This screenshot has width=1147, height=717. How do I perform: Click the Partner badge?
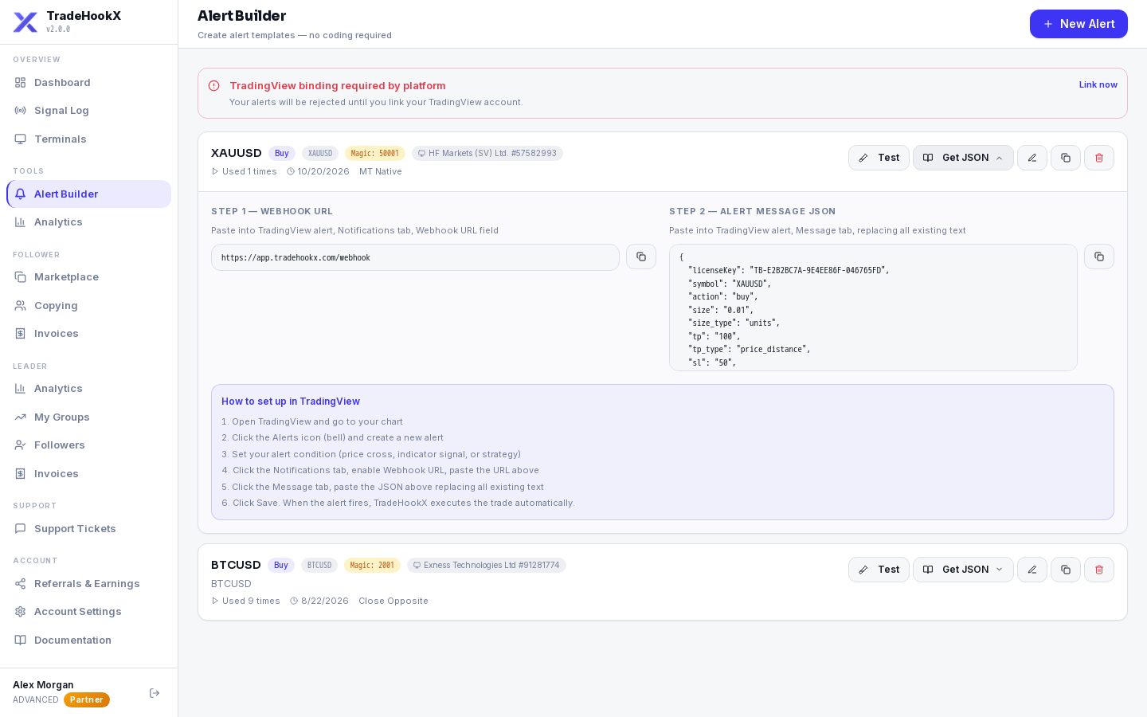pos(86,700)
